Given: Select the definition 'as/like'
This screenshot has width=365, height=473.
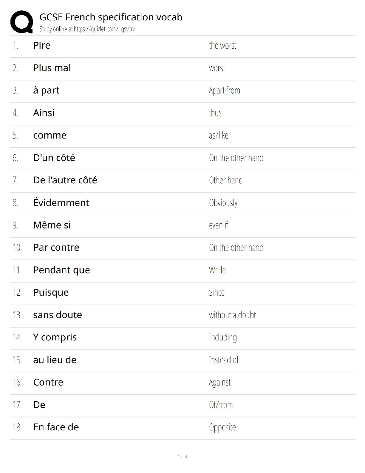Looking at the screenshot, I should pos(219,135).
